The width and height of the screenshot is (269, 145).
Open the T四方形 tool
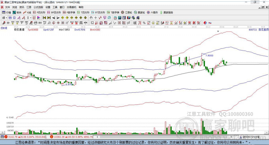click(x=83, y=13)
